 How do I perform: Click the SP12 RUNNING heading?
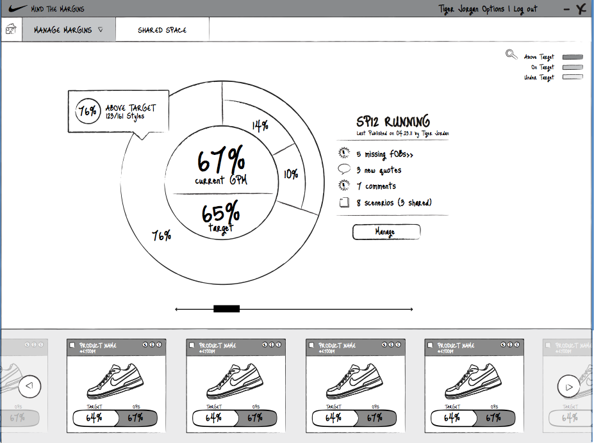coord(393,122)
